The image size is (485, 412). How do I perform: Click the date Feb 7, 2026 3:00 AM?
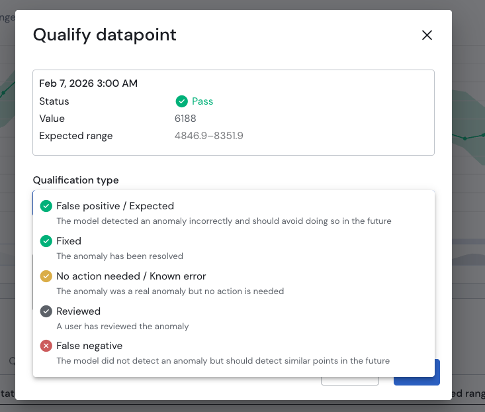point(88,83)
